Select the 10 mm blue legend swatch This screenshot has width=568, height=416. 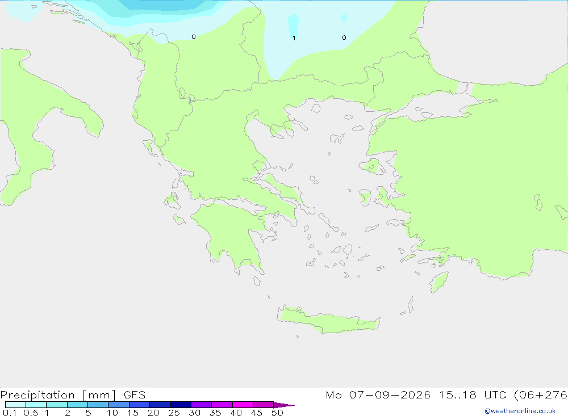(119, 405)
